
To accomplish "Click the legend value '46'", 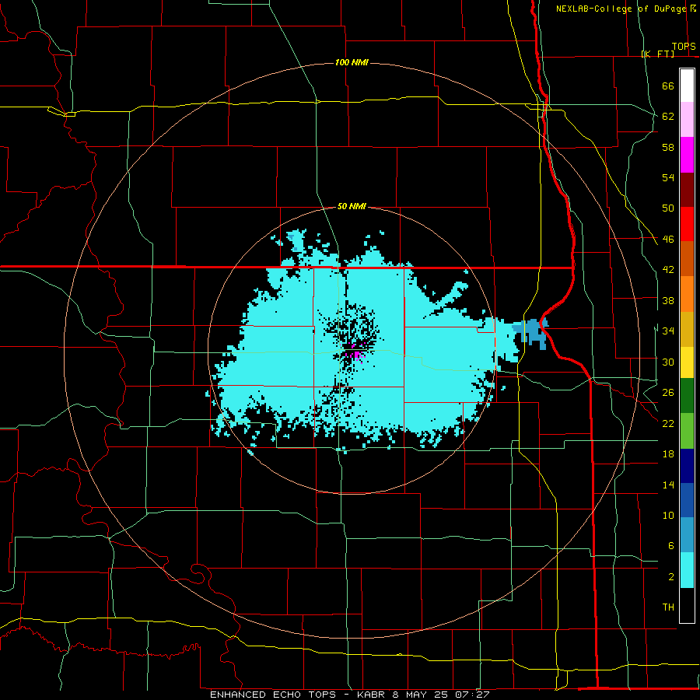I will [668, 240].
